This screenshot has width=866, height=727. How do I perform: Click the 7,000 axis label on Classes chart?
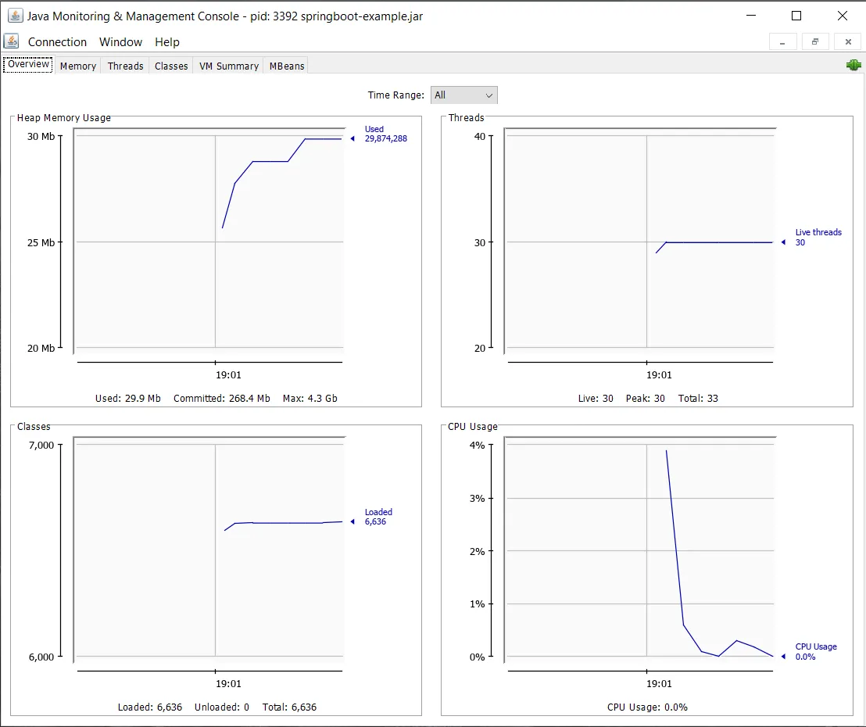41,446
